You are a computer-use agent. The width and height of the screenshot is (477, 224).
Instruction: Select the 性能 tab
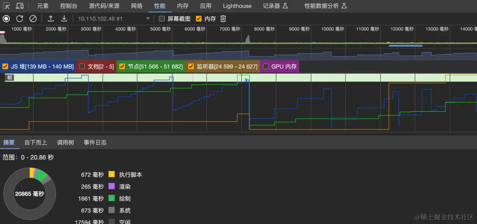160,6
